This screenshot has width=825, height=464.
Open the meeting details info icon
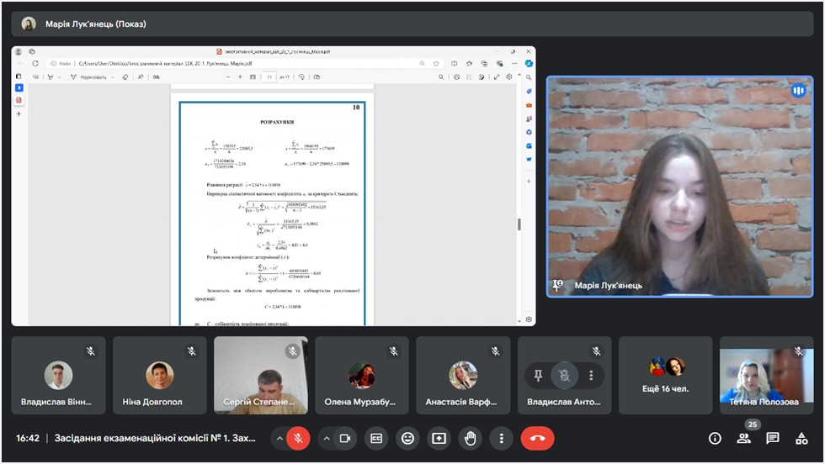(715, 438)
